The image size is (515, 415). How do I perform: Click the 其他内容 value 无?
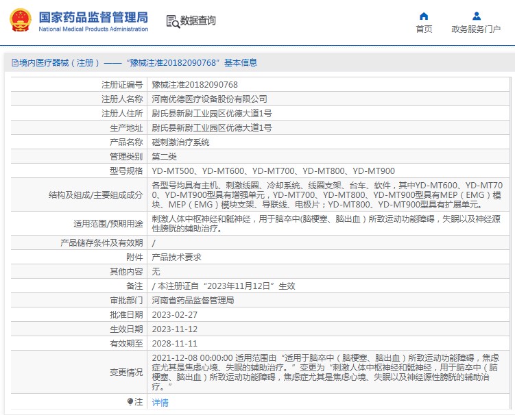tap(156, 272)
